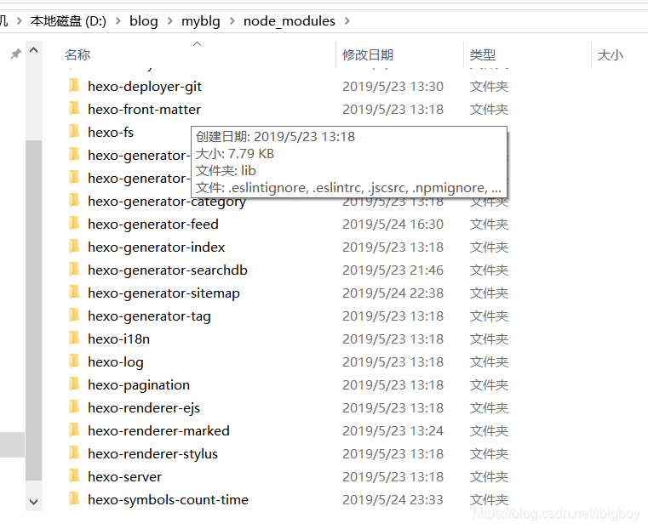Click the hexo-i18n folder icon

(74, 338)
